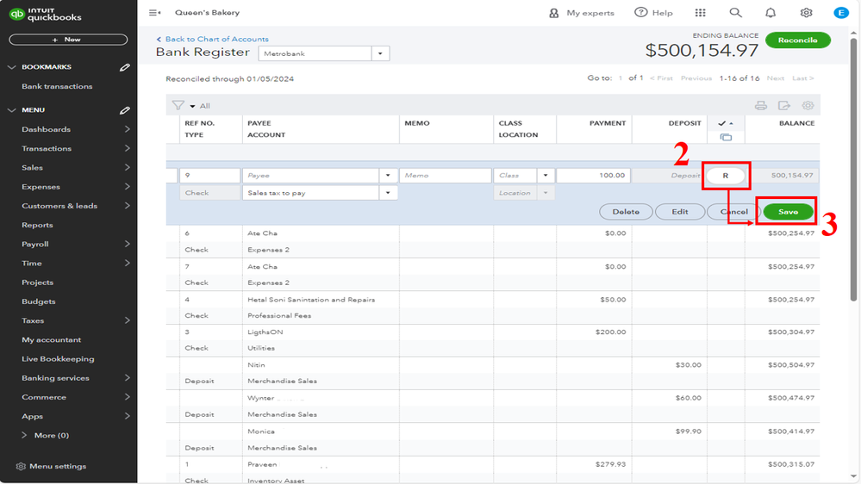Click the green Save button
The width and height of the screenshot is (861, 484).
(x=788, y=212)
